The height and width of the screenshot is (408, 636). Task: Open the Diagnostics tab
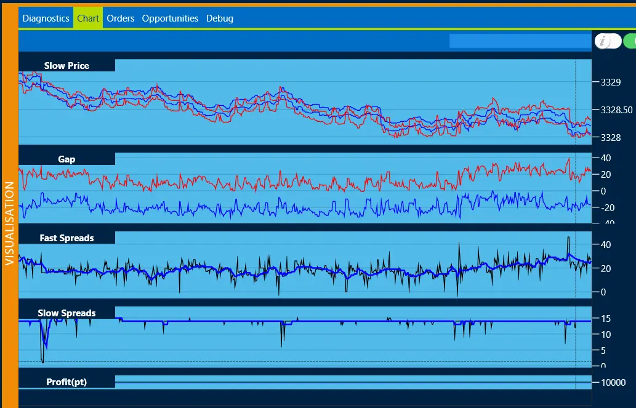[46, 18]
